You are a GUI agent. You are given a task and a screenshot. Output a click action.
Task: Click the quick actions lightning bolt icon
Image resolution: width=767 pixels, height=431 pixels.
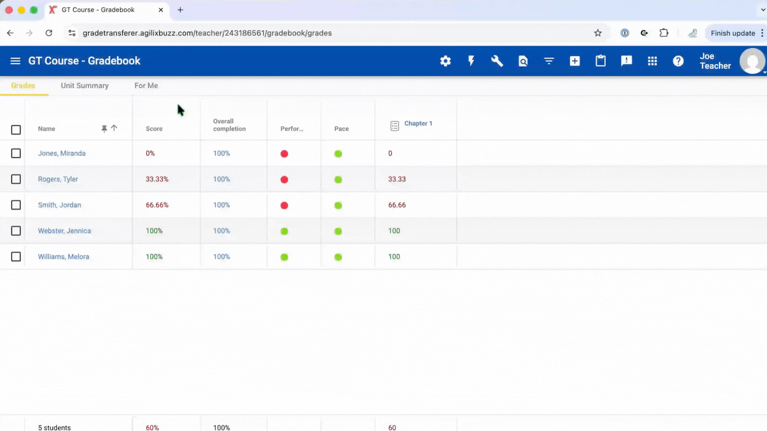tap(471, 61)
